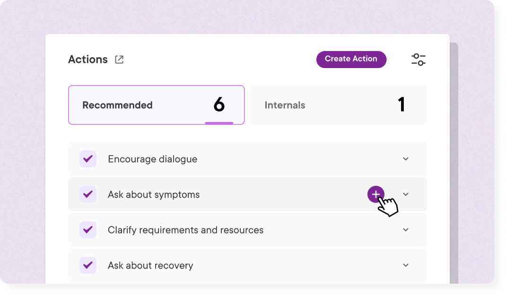
Task: Uncheck Clarify requirements and resources checkbox
Action: tap(88, 230)
